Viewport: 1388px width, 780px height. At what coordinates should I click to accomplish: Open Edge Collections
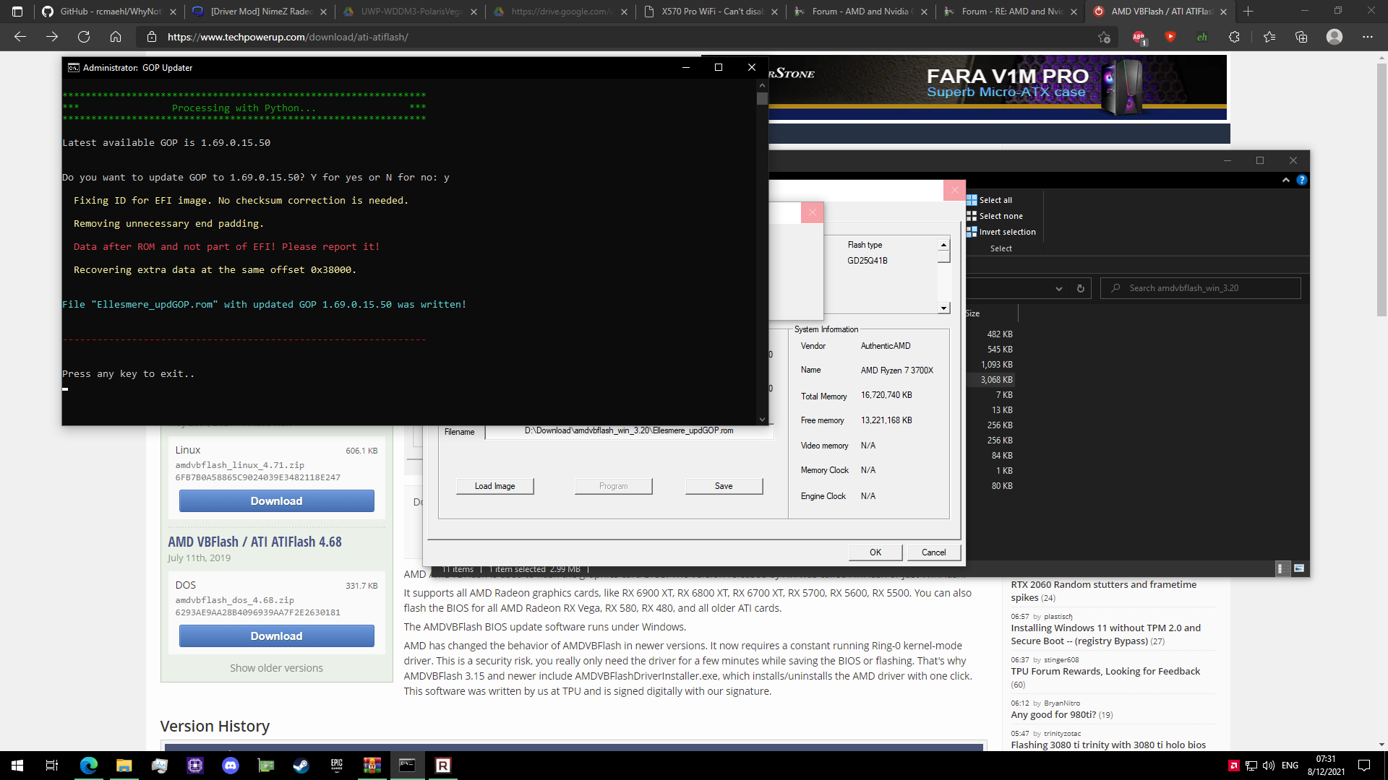pos(1301,37)
